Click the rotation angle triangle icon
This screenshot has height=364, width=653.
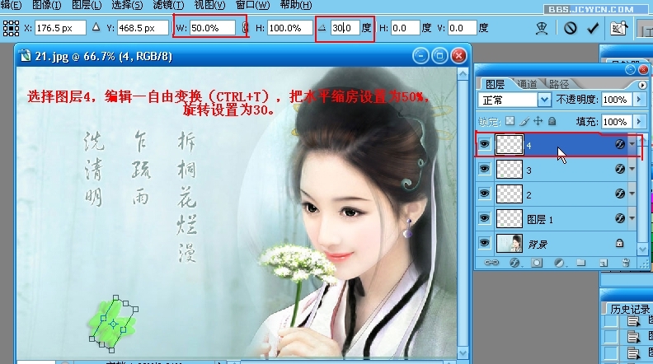tap(322, 28)
